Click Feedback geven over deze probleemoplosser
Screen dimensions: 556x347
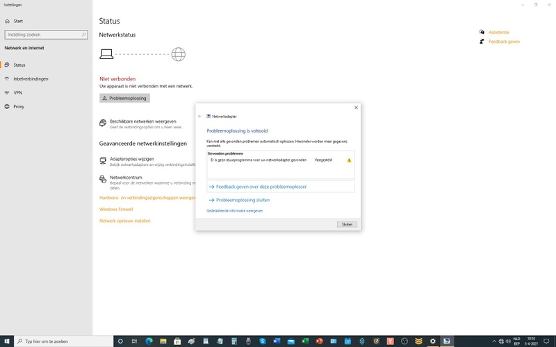[281, 187]
